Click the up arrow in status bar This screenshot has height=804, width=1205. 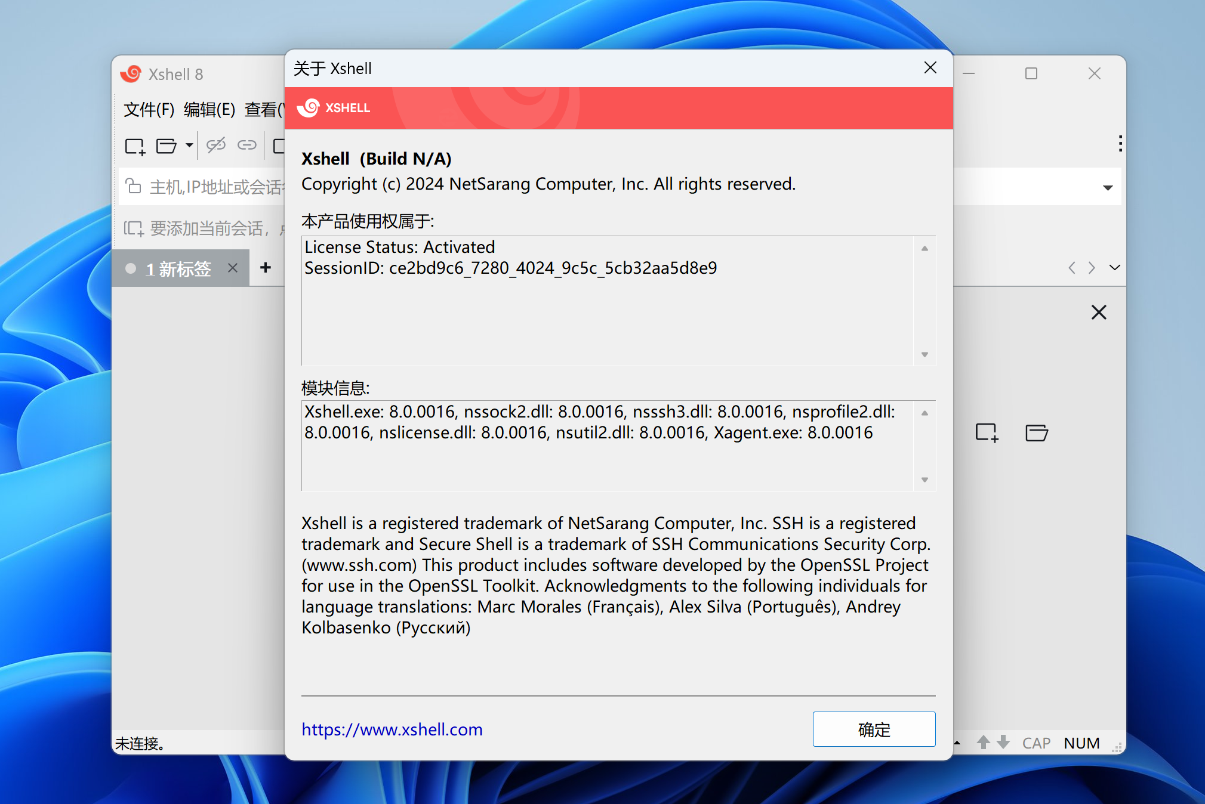(984, 742)
